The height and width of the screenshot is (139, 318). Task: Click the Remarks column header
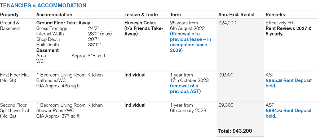point(275,15)
